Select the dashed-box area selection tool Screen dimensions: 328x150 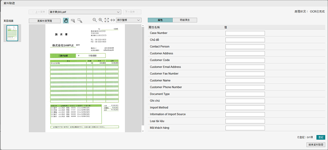pyautogui.click(x=80, y=21)
